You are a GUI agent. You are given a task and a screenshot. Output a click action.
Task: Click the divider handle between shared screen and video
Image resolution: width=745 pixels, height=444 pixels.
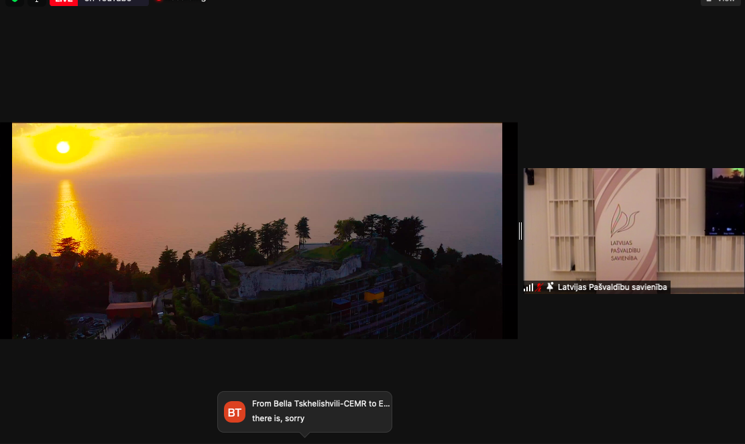click(520, 231)
